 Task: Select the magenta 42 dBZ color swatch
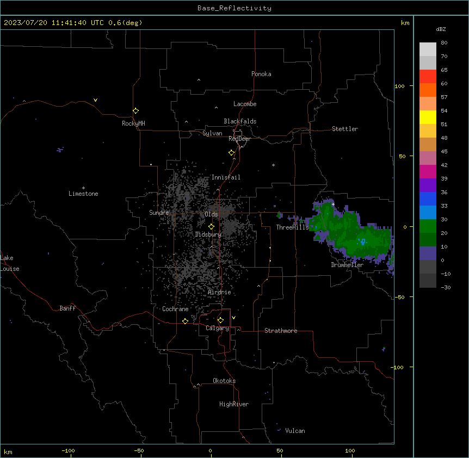pos(428,171)
